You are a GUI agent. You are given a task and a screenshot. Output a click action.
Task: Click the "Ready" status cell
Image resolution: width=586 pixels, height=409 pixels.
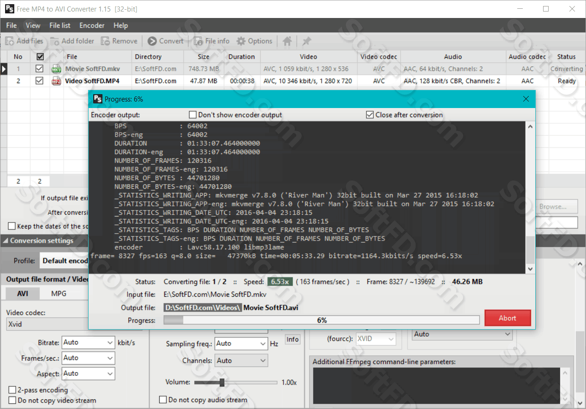[x=567, y=81]
